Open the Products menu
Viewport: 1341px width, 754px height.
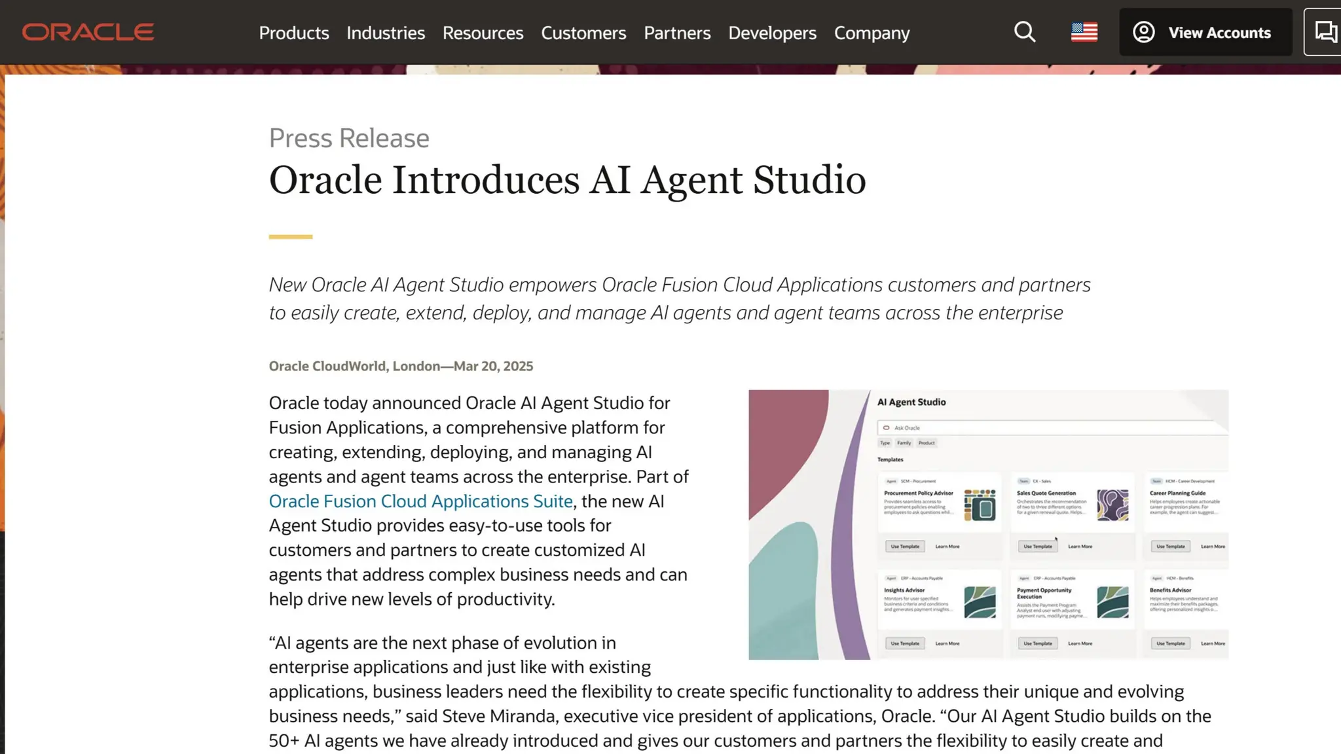(x=294, y=33)
